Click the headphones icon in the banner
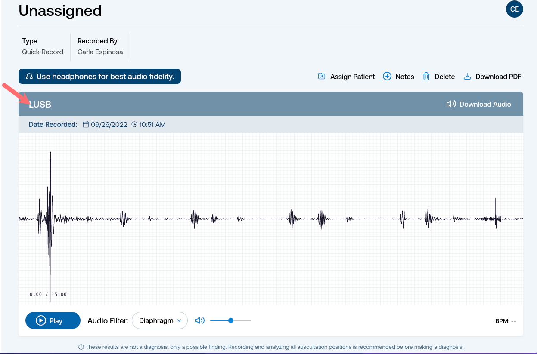The width and height of the screenshot is (537, 354). (x=29, y=77)
